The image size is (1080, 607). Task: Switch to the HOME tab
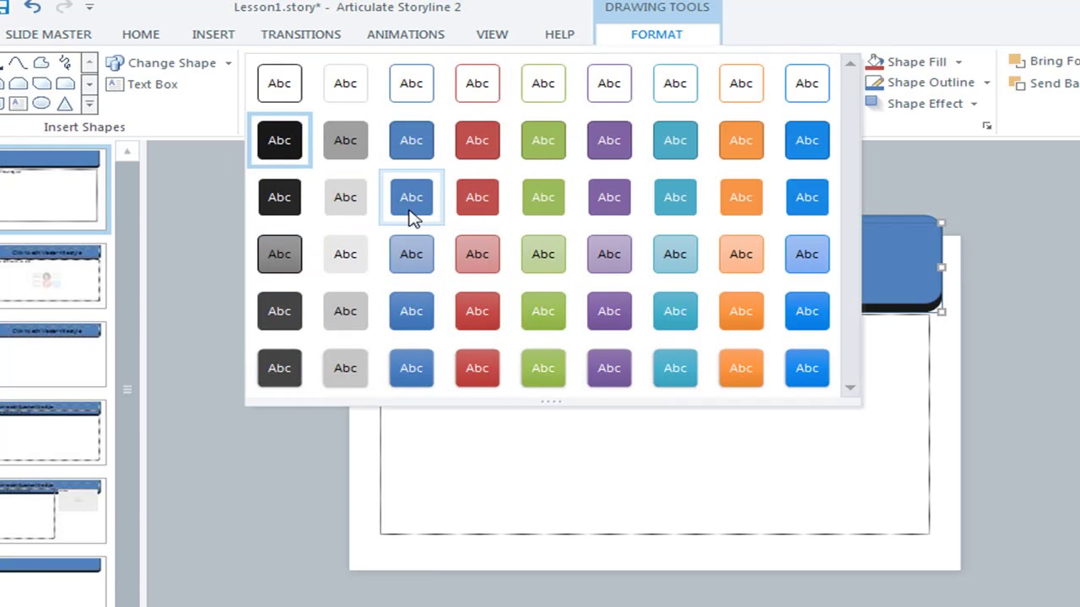(x=141, y=35)
